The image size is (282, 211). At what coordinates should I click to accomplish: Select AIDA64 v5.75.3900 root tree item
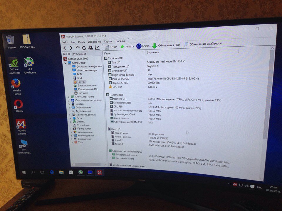coord(76,59)
